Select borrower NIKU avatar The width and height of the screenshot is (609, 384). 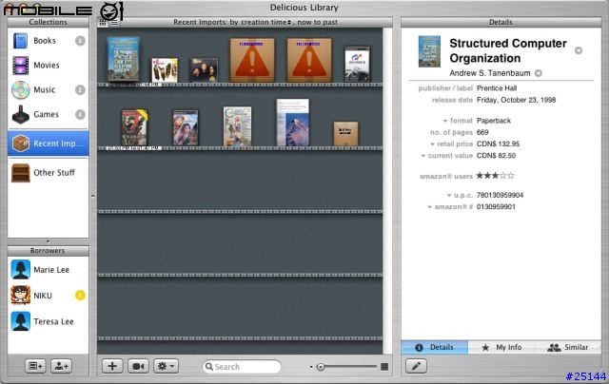[21, 296]
